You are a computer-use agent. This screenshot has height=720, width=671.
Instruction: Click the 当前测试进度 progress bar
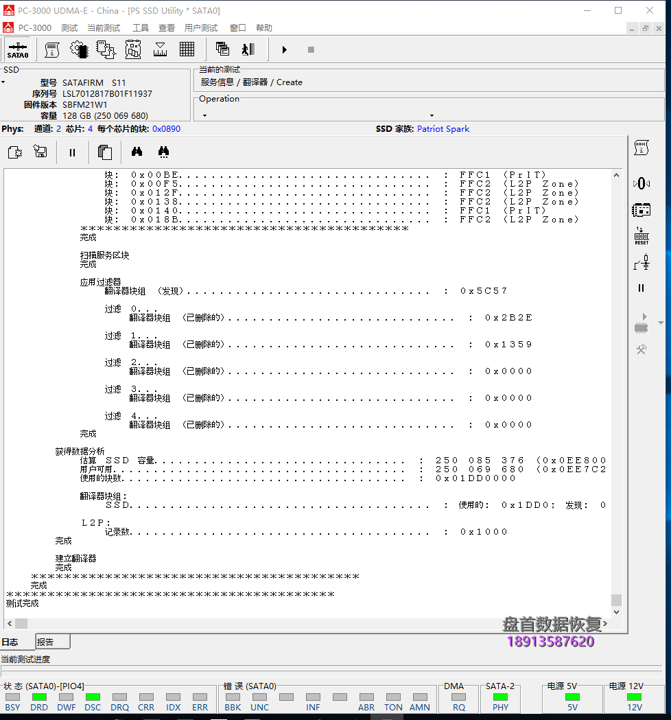(x=331, y=671)
